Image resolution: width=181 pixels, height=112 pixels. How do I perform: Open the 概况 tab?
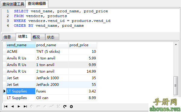(x=38, y=37)
